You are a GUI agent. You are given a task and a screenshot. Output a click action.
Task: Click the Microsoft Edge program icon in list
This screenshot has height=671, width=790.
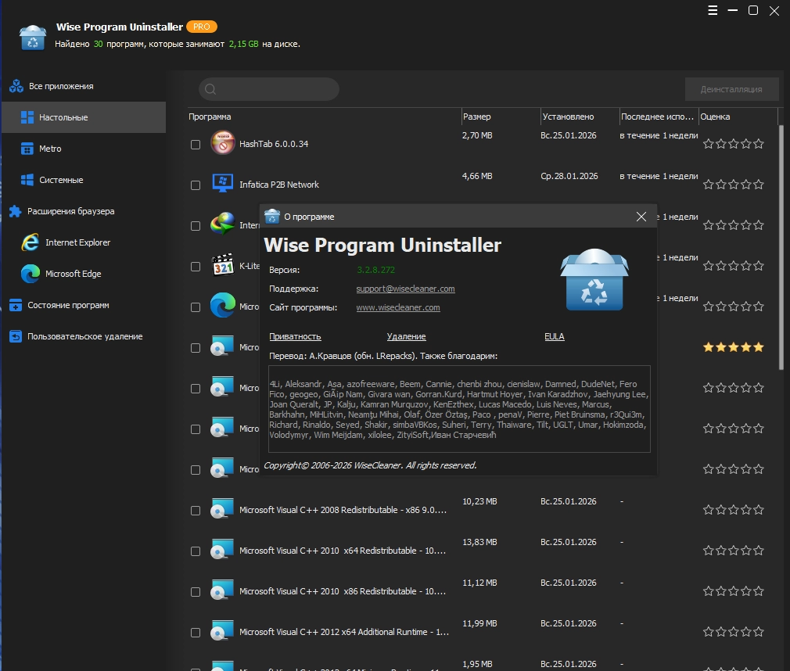coord(223,305)
